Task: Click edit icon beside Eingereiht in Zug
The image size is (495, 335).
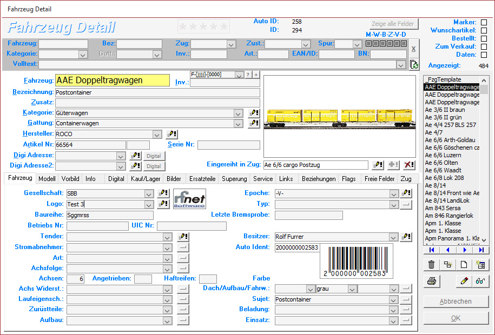Action: [x=378, y=165]
